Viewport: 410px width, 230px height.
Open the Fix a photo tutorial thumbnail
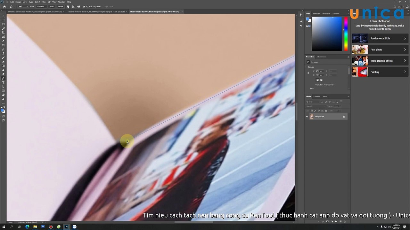pos(360,50)
